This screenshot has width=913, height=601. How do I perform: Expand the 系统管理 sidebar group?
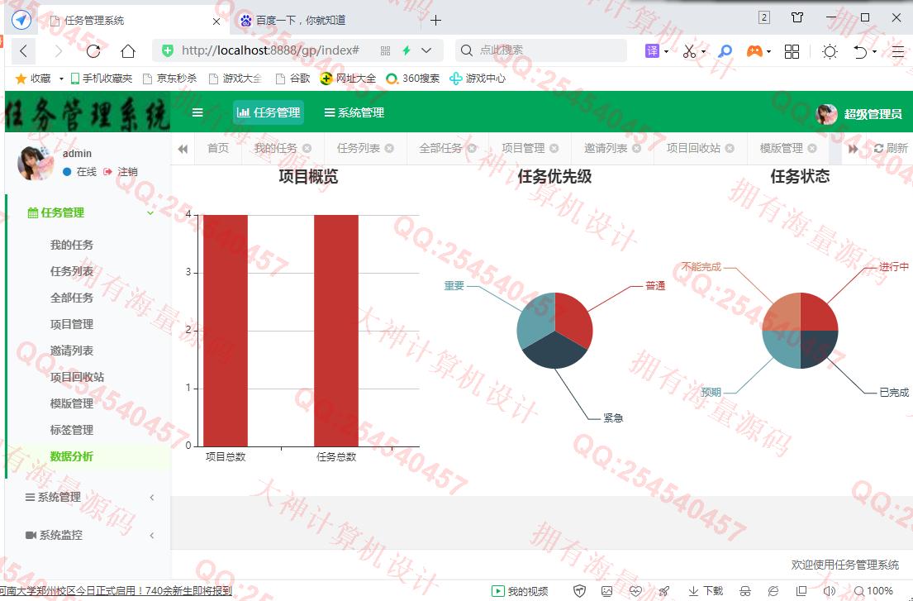[151, 498]
